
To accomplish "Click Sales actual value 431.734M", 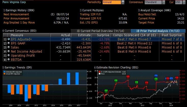I will (63, 47).
